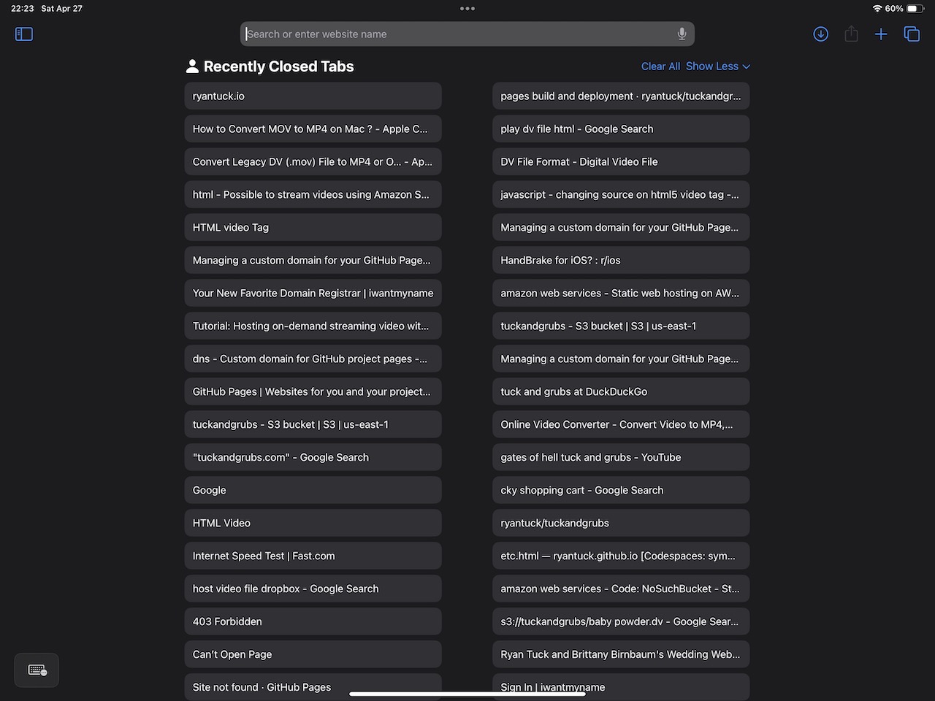Open the Share sheet

click(851, 34)
